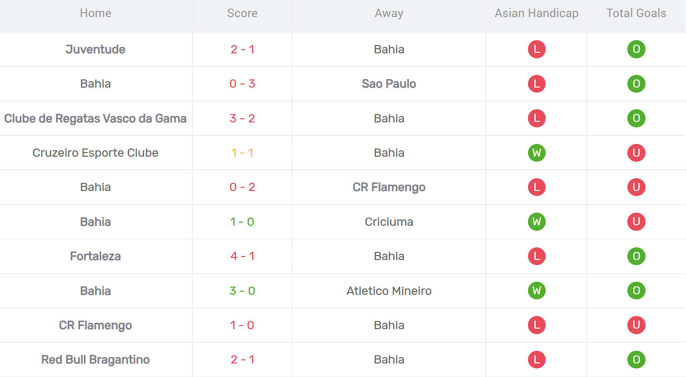
Task: Click red U badge in Cruzeiro Esporte Clube row
Action: point(636,153)
